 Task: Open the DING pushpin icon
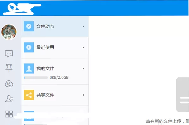point(9,68)
